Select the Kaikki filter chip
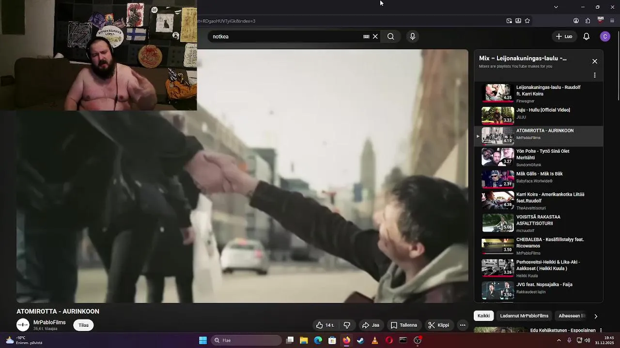This screenshot has height=348, width=620. 483,316
